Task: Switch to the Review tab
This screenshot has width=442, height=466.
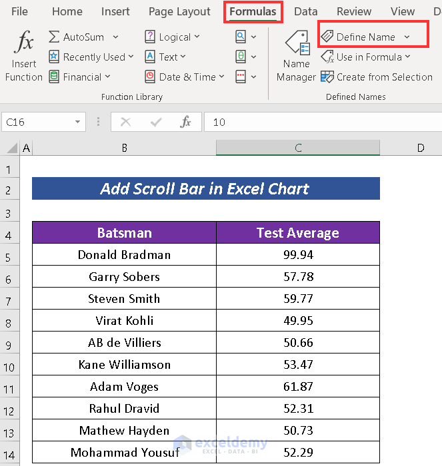Action: click(354, 11)
